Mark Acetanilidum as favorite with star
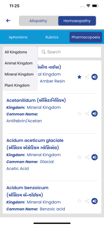Image resolution: width=104 pixels, height=226 pixels. 79,114
